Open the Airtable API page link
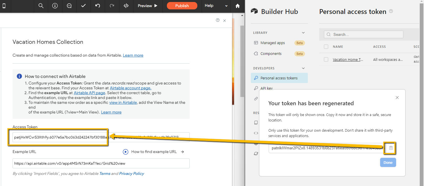 click(89, 93)
